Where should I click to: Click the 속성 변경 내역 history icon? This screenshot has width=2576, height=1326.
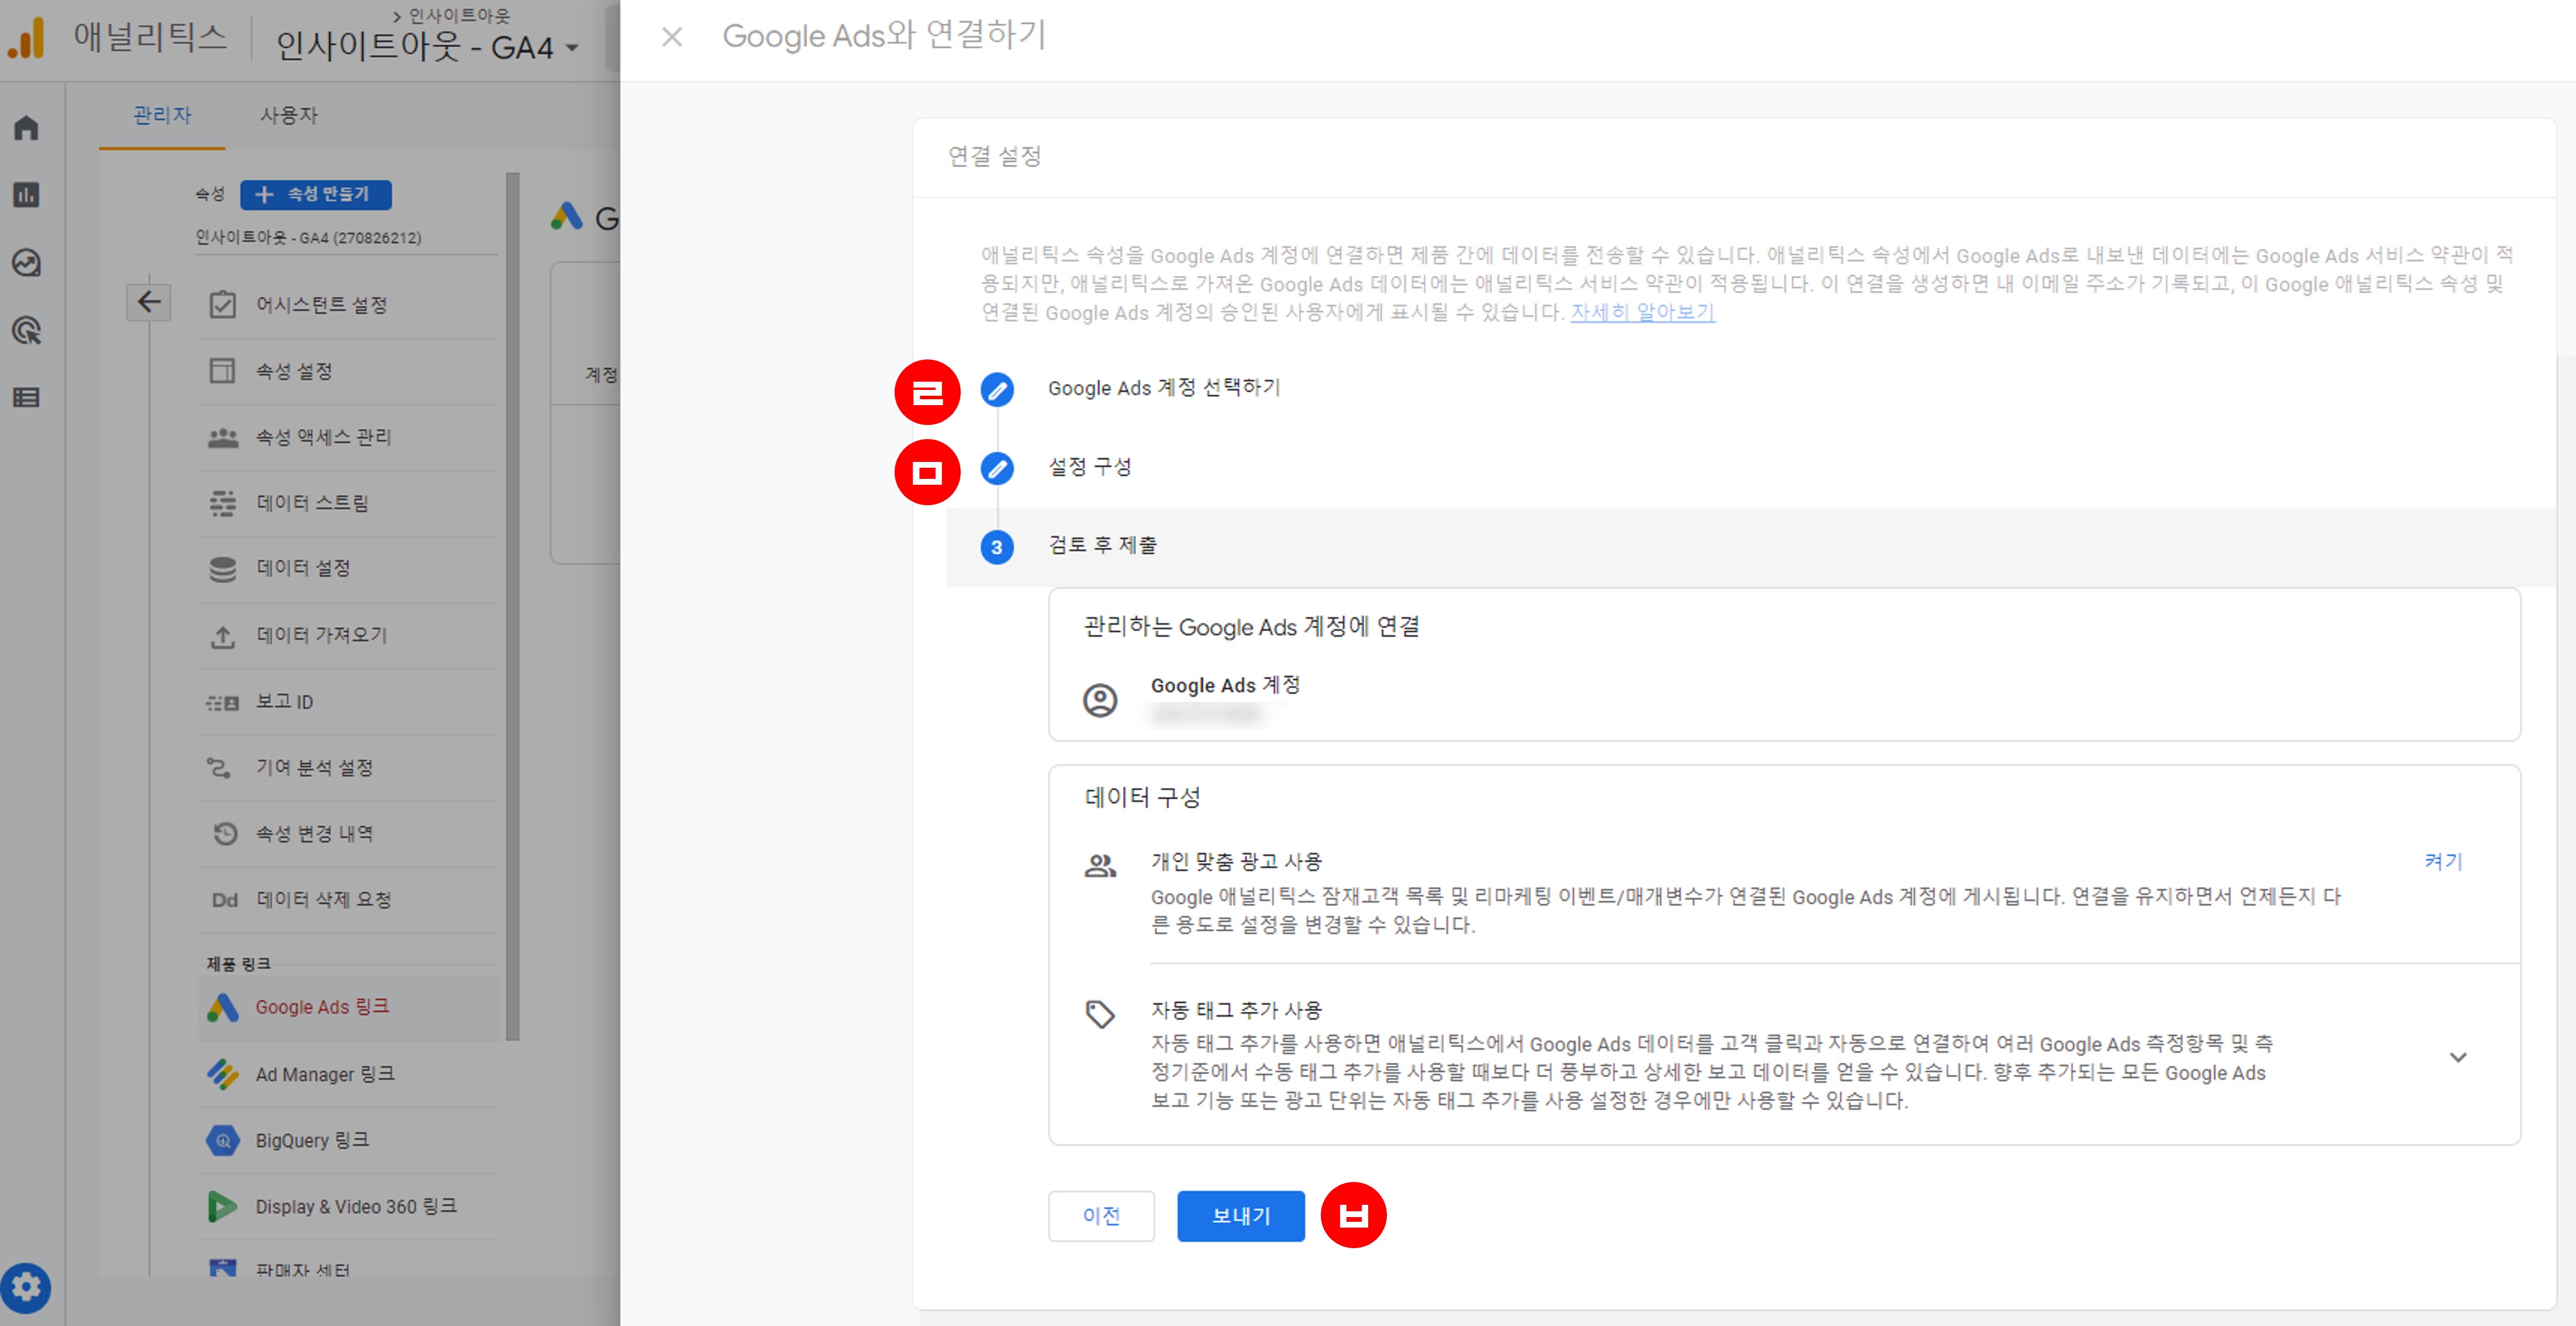pos(225,833)
